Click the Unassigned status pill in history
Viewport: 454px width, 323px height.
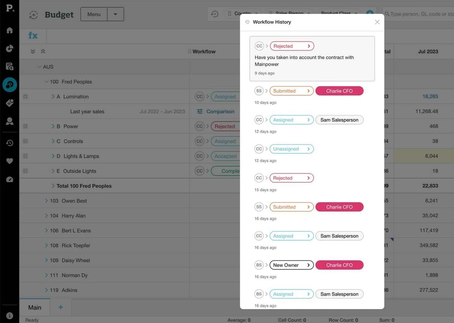pos(292,149)
